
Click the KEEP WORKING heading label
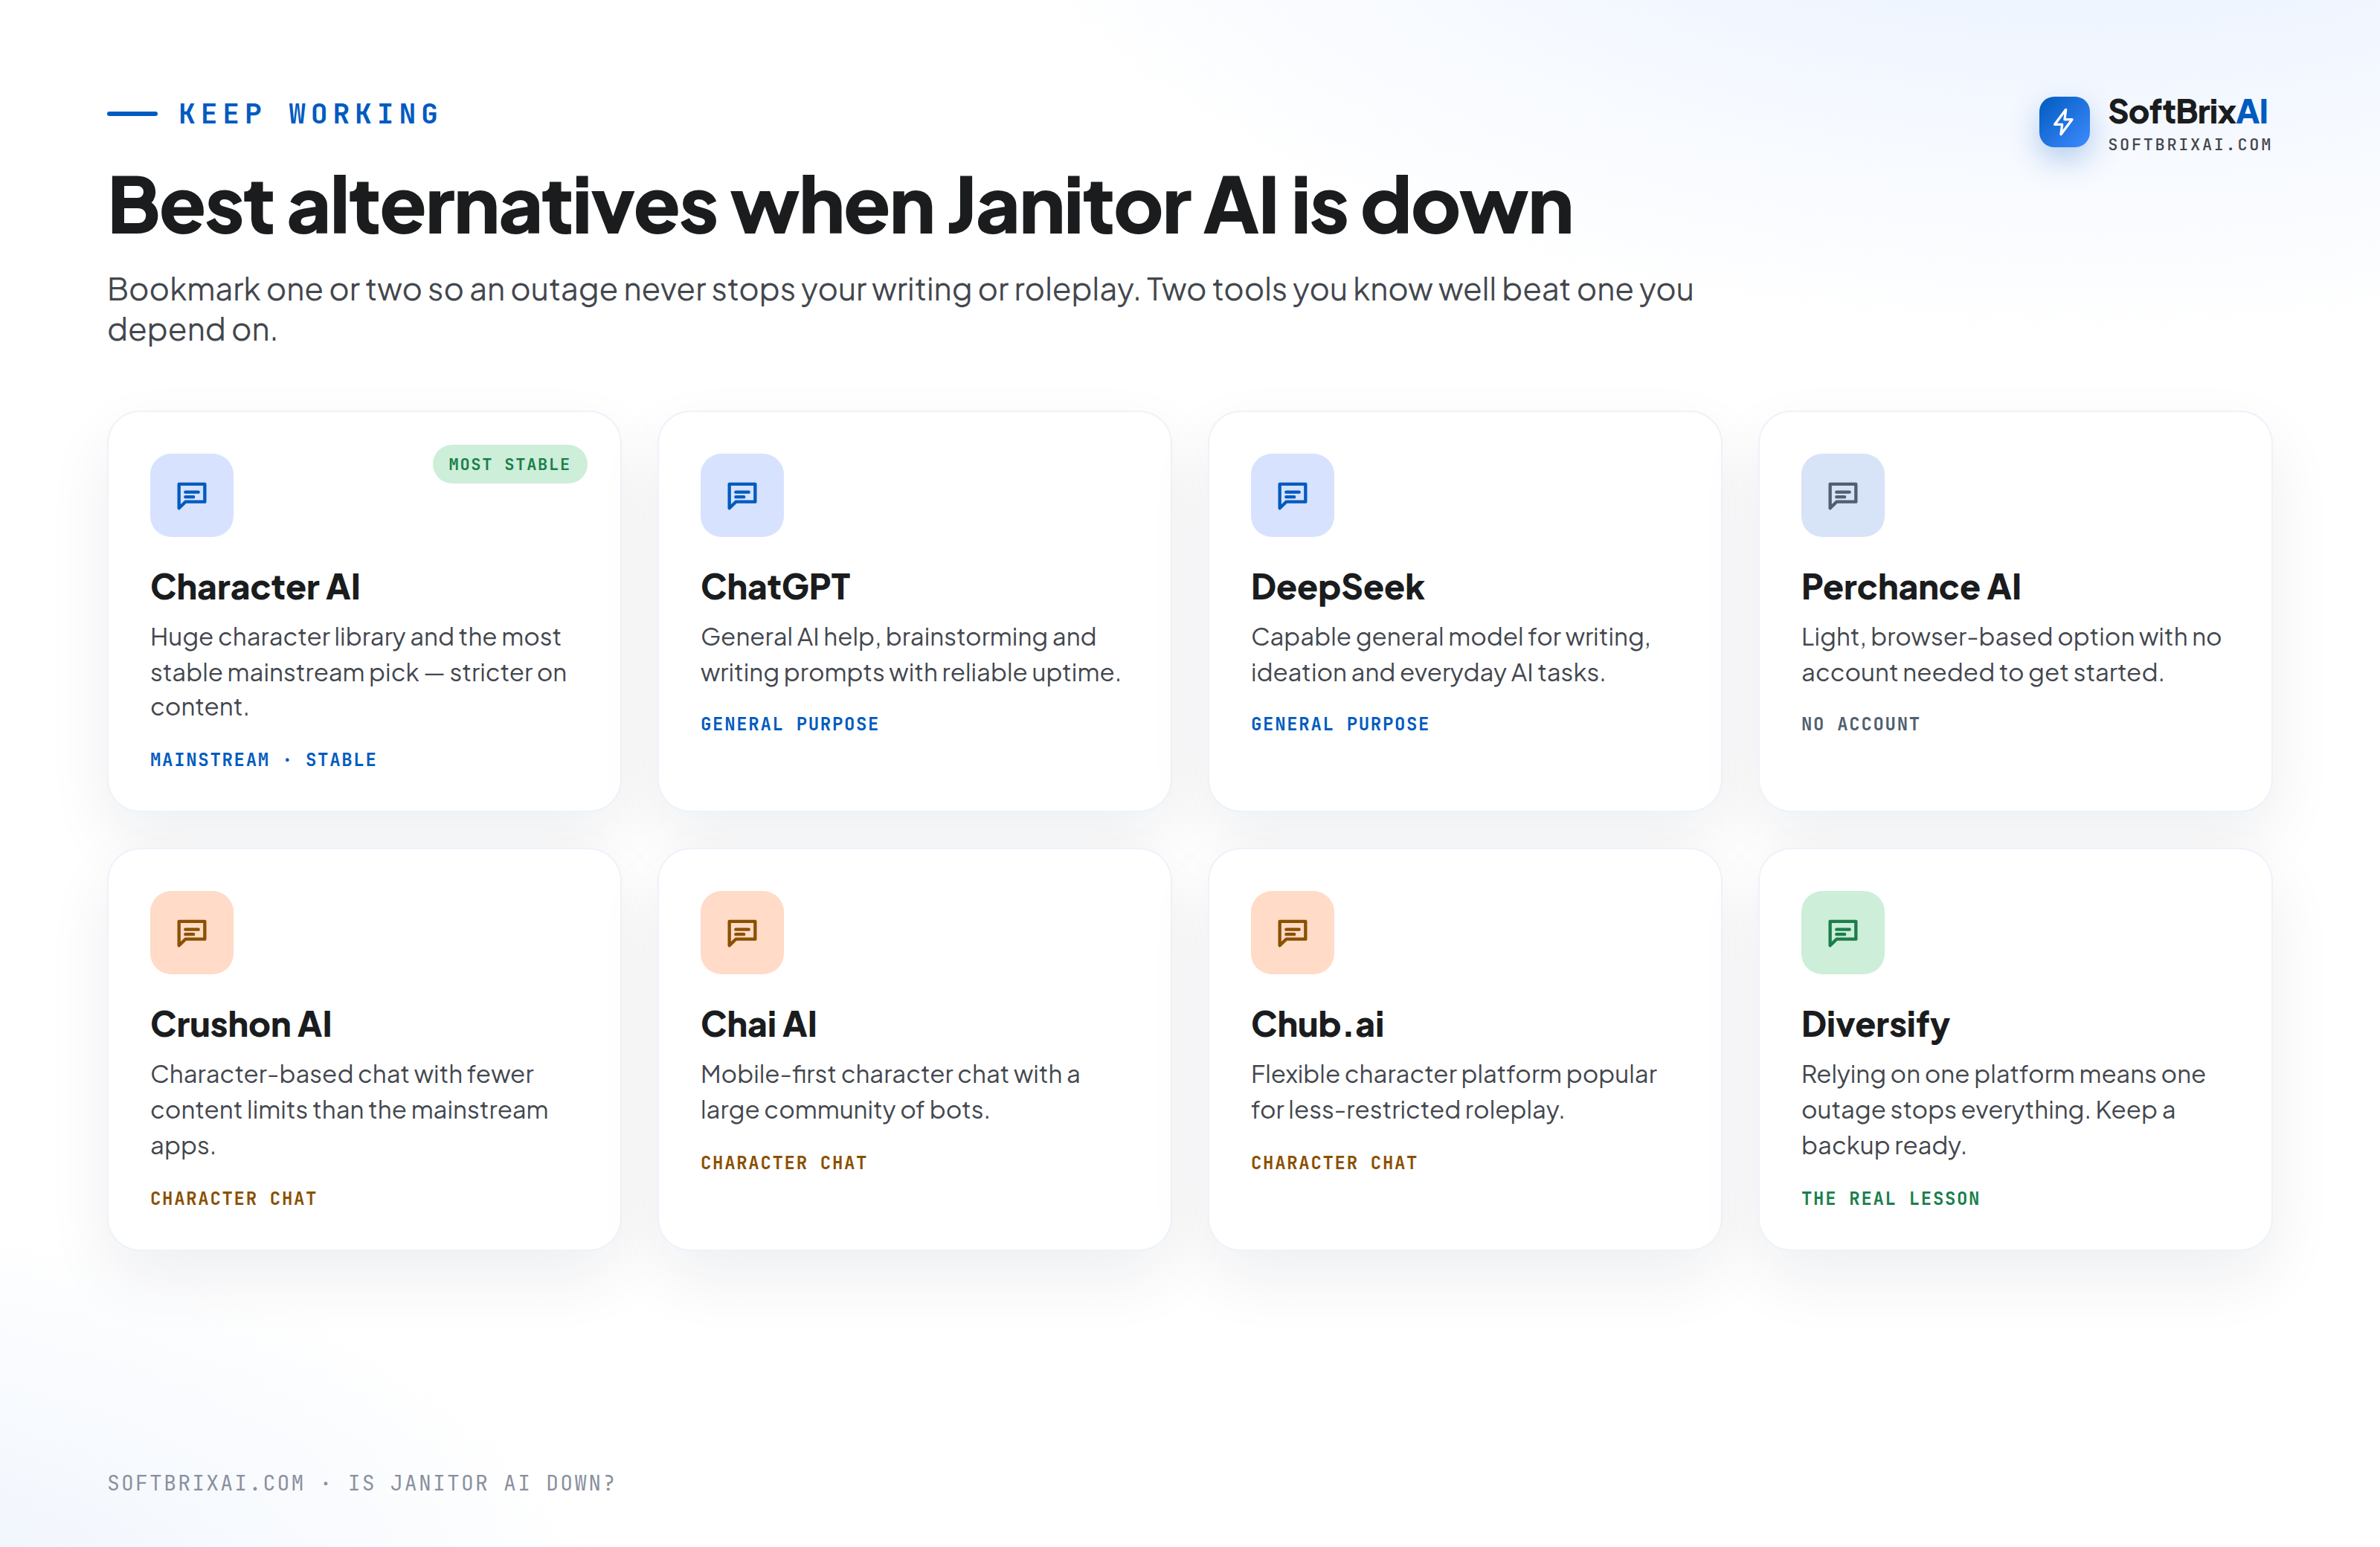[x=310, y=114]
